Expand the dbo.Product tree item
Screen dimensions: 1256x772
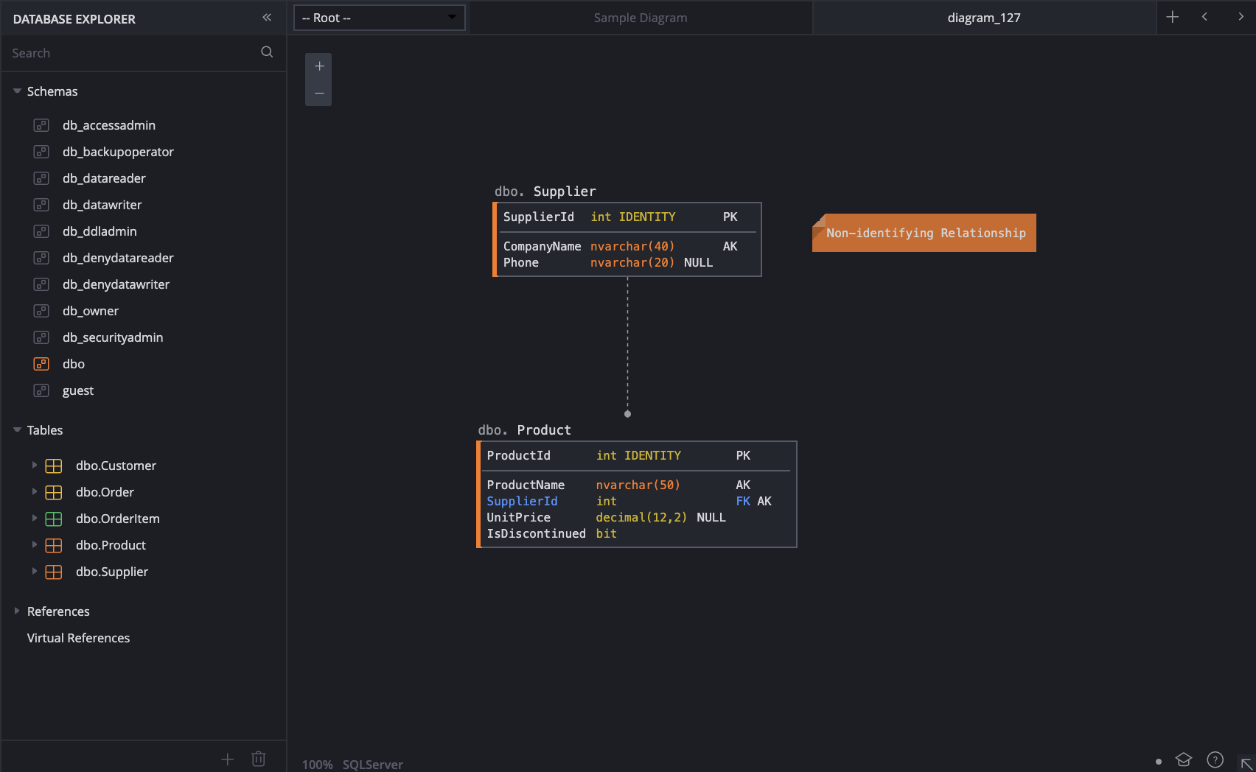coord(34,545)
